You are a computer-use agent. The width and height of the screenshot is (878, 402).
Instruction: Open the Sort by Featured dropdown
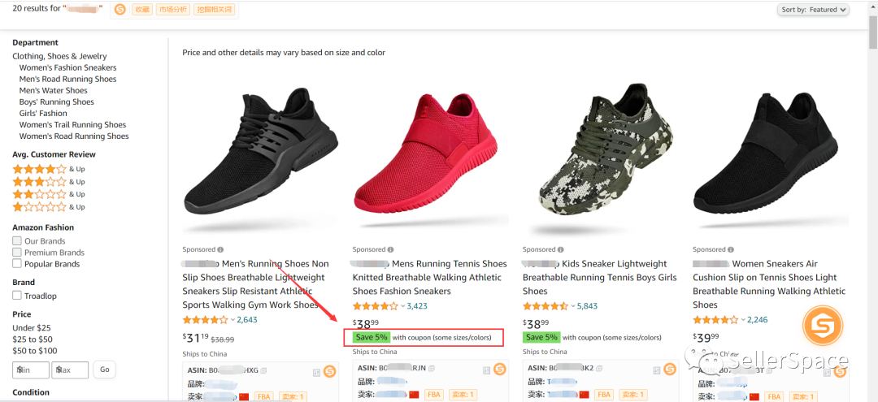814,10
